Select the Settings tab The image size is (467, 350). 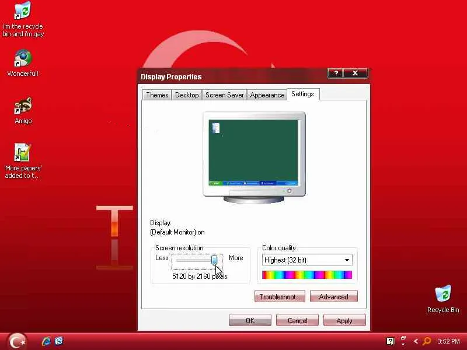pyautogui.click(x=303, y=94)
